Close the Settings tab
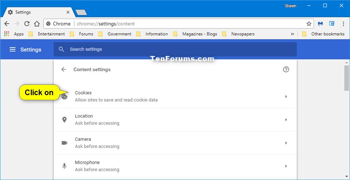The width and height of the screenshot is (350, 180). point(68,12)
